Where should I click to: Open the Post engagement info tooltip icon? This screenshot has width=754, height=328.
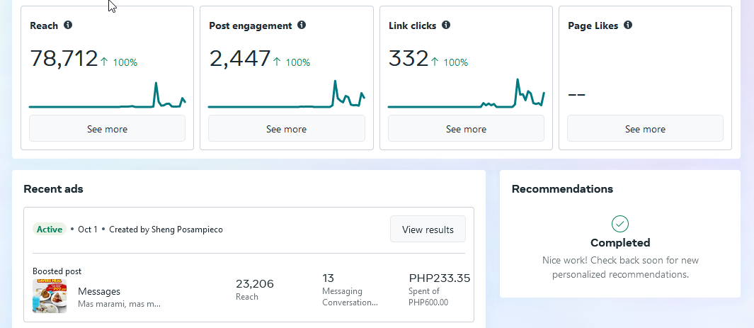(302, 26)
